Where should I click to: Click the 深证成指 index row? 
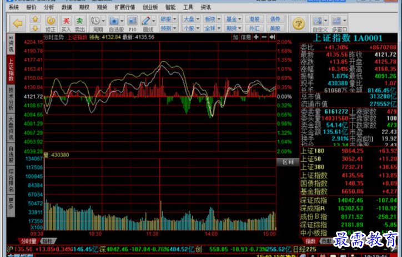coord(349,200)
